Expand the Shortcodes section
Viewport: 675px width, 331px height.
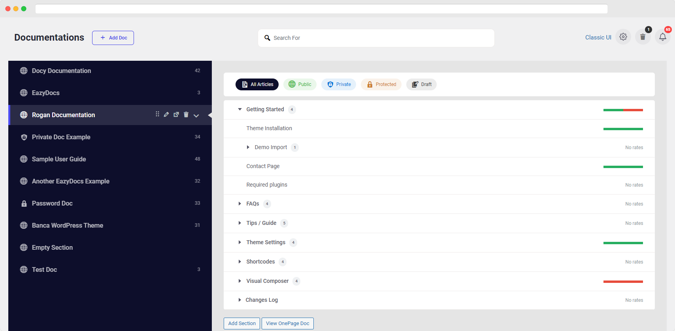(239, 262)
